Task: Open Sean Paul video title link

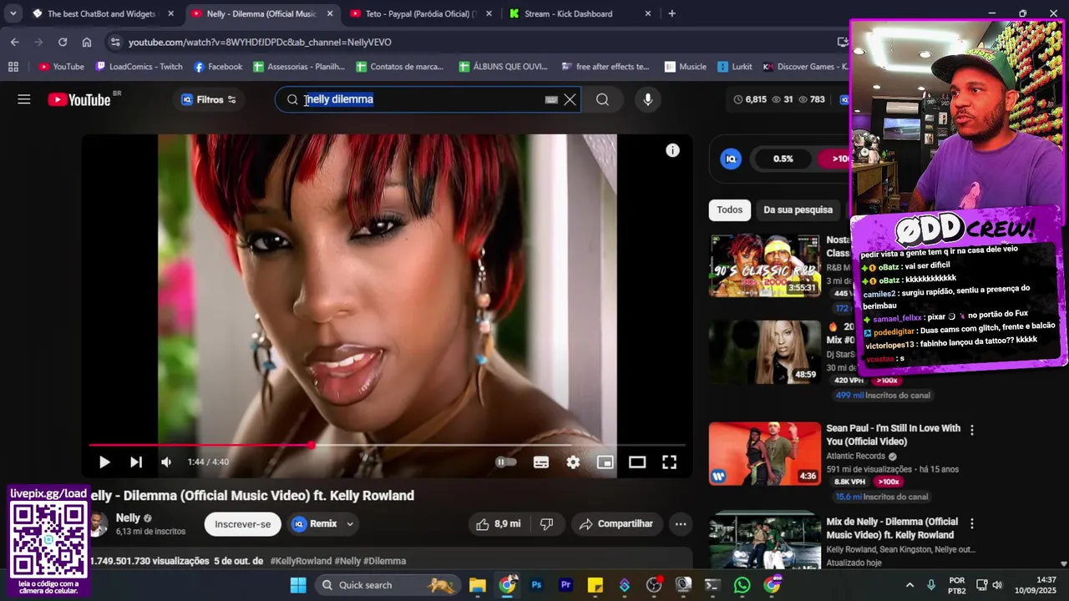Action: [893, 434]
